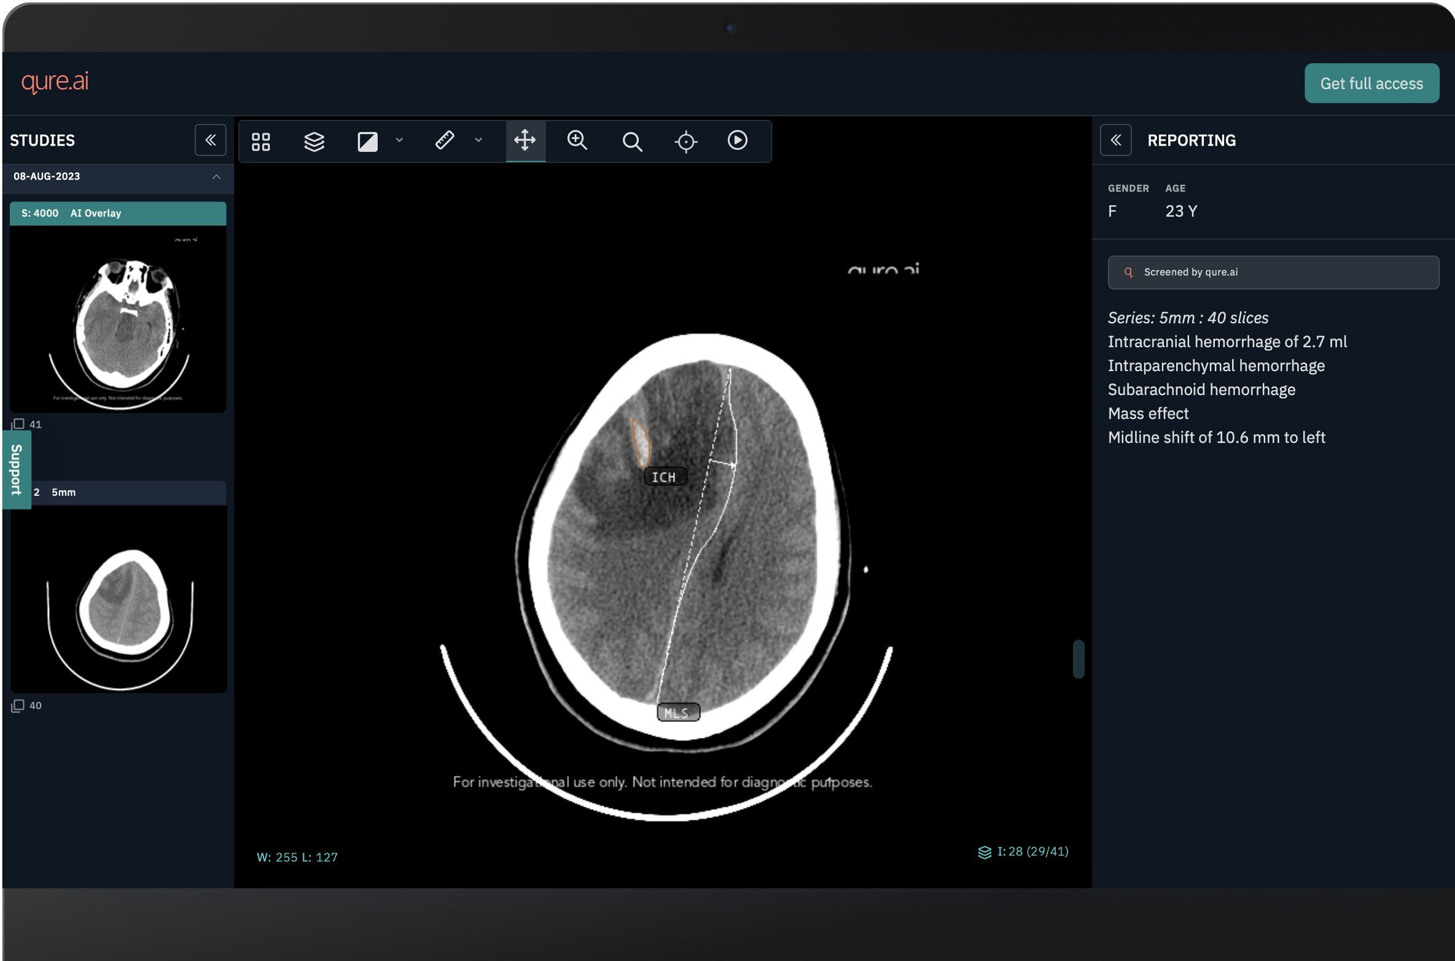Click the W: 255 L: 127 readout

[x=297, y=857]
